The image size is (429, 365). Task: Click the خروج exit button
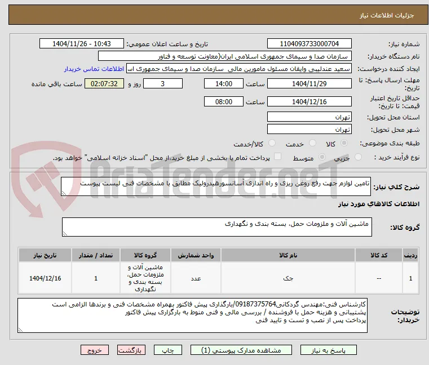tap(95, 350)
